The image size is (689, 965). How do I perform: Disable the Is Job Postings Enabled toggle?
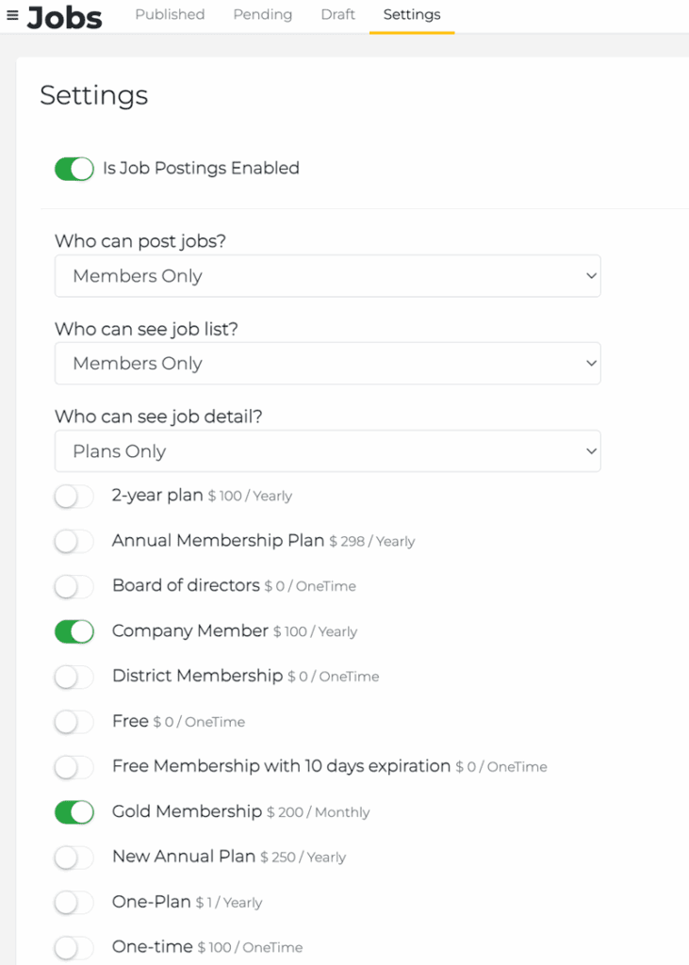[x=74, y=169]
